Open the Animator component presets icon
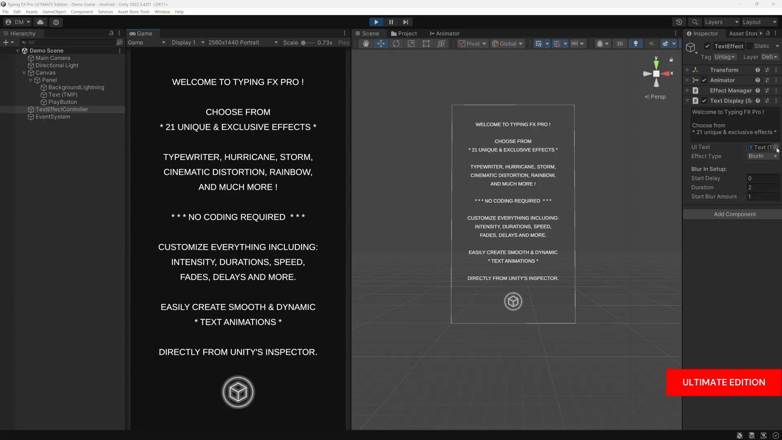The image size is (782, 440). point(767,80)
